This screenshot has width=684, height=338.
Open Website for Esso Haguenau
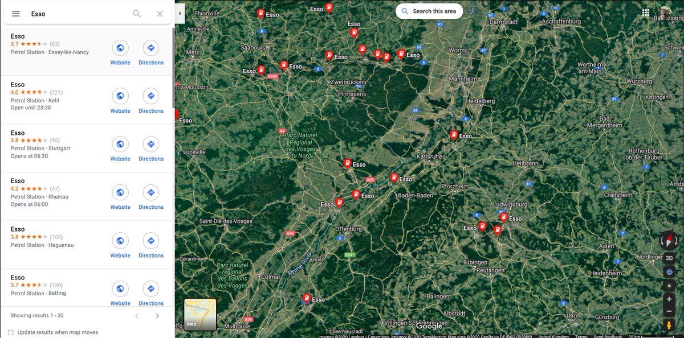click(120, 245)
